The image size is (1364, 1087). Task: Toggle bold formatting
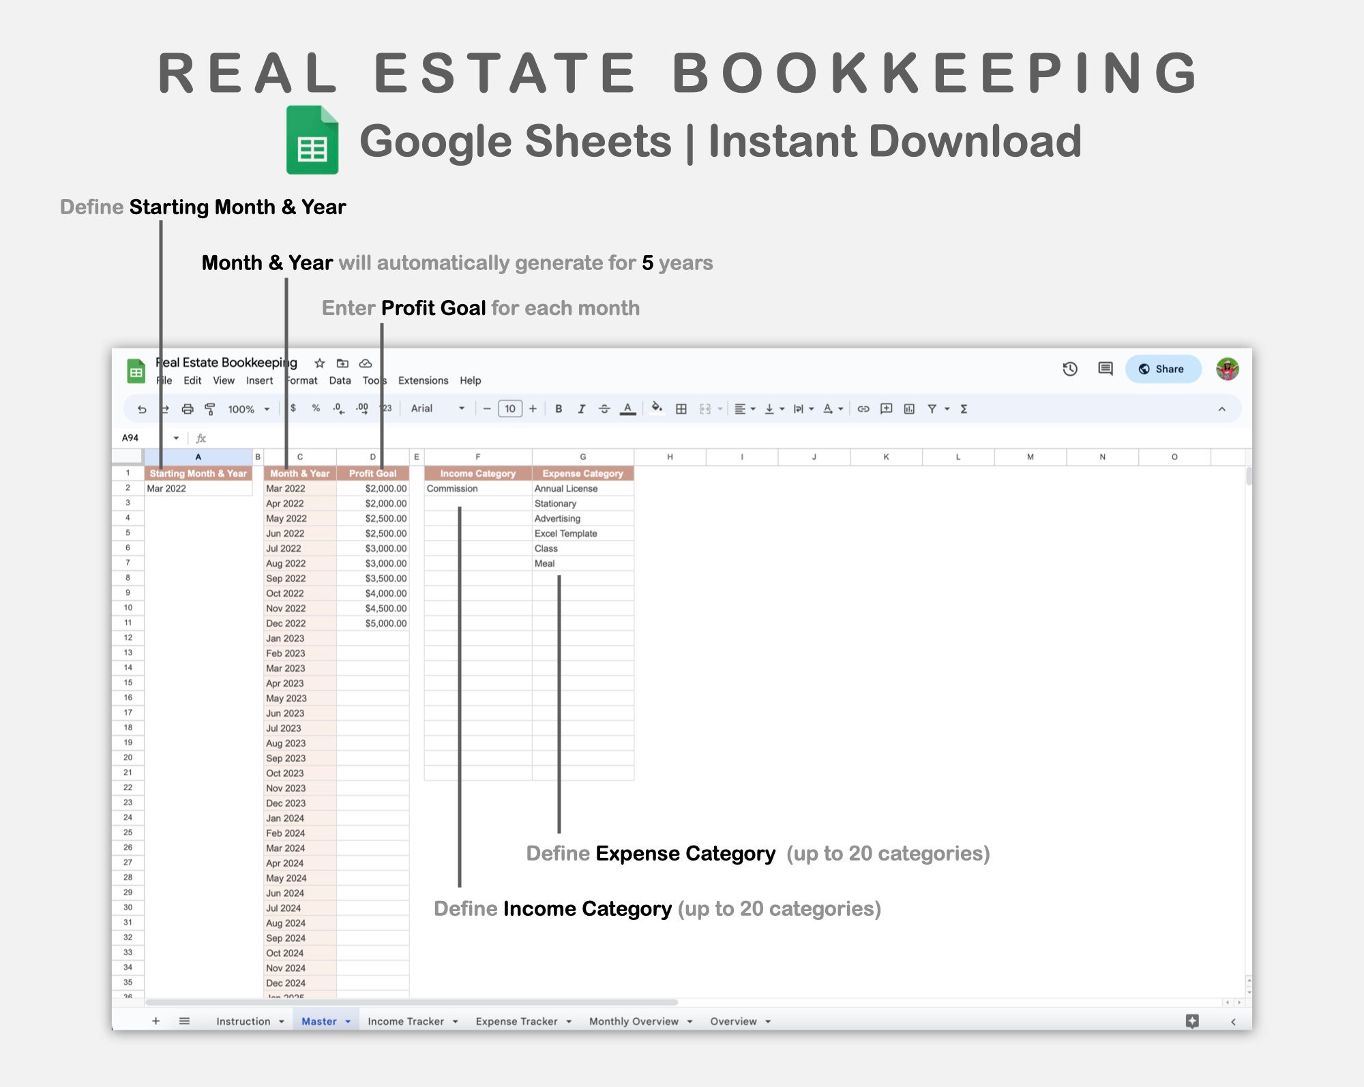pyautogui.click(x=559, y=408)
